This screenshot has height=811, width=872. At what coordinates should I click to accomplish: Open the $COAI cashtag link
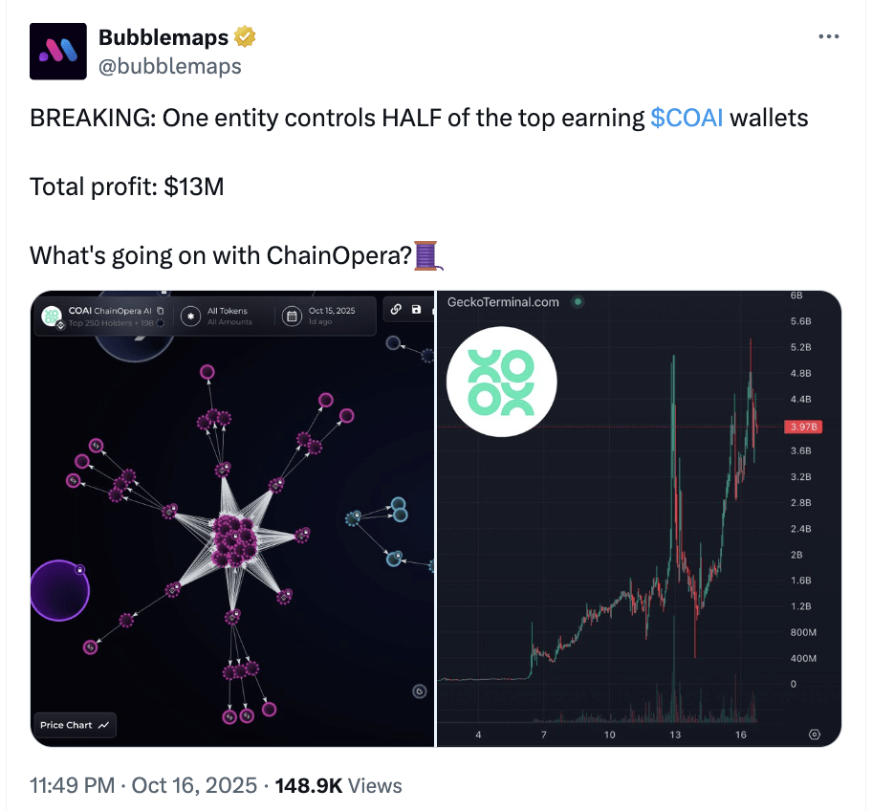tap(687, 118)
